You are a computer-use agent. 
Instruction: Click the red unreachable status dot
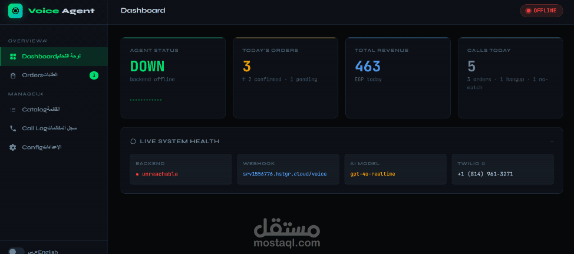tap(137, 174)
